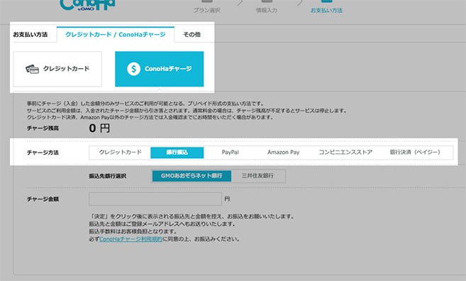The image size is (466, 281).
Task: Click the 振込手数料はお客様負担となります text
Action: pos(133,231)
